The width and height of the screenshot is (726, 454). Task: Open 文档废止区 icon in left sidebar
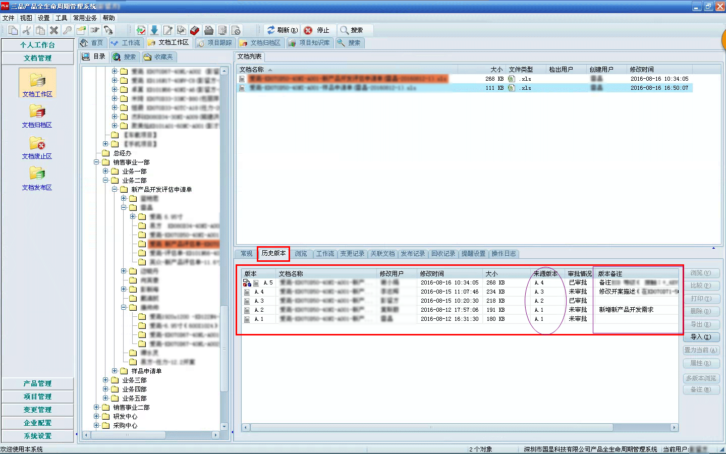37,144
